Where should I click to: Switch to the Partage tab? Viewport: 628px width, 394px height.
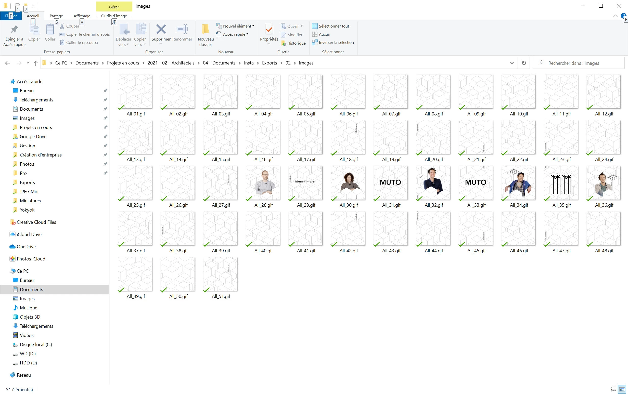point(56,16)
